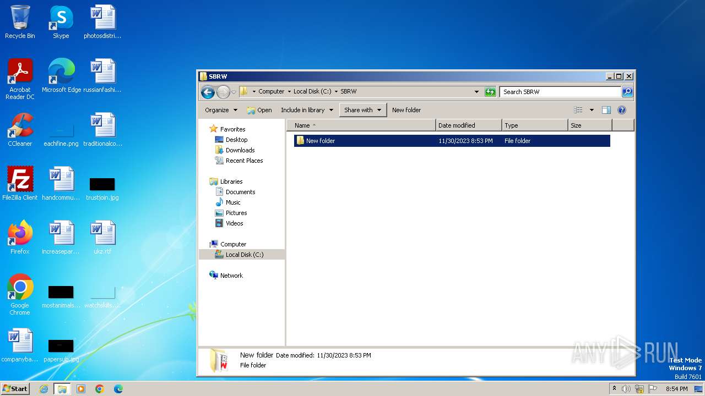Open Recent Places in navigation pane
The width and height of the screenshot is (705, 396).
244,161
